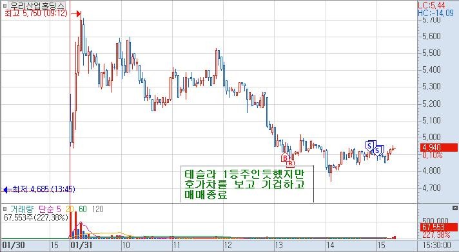Select the 60 moving average label
Image resolution: width=459 pixels, height=252 pixels.
83,209
